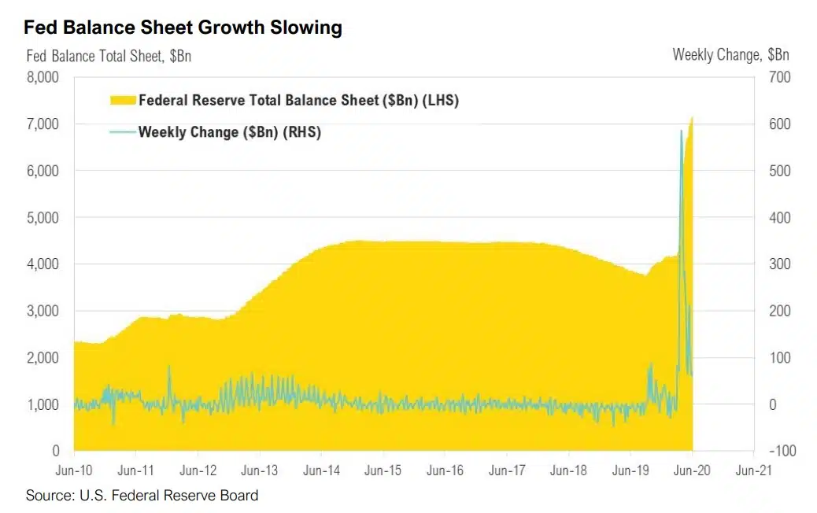
Task: Select the Jun-13 x-axis label
Action: [259, 471]
